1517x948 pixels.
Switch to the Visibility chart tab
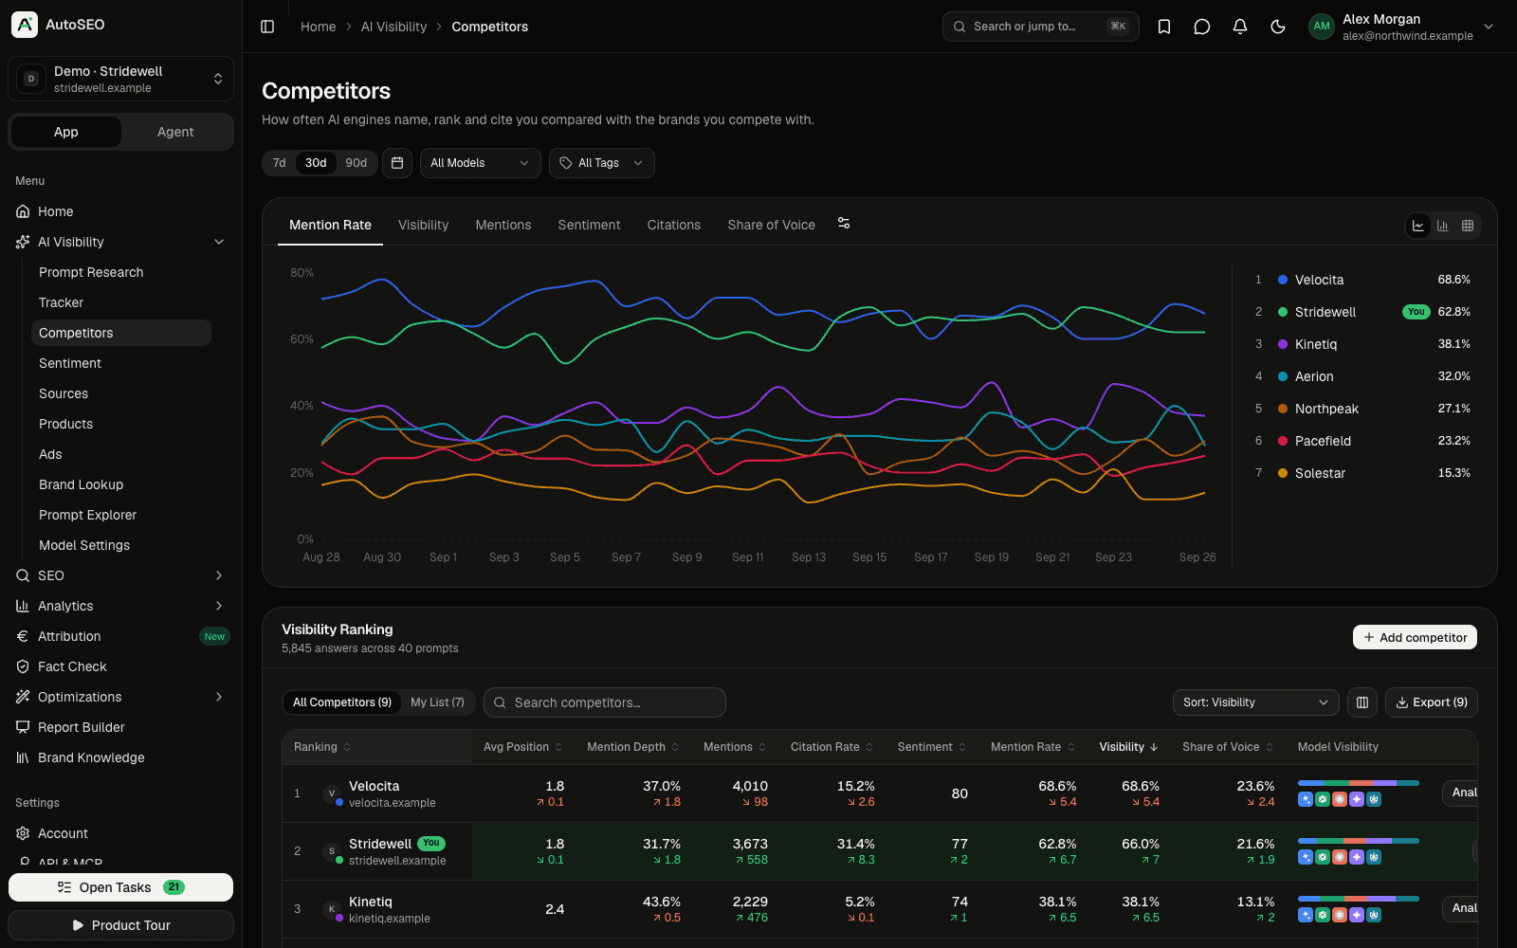(423, 225)
